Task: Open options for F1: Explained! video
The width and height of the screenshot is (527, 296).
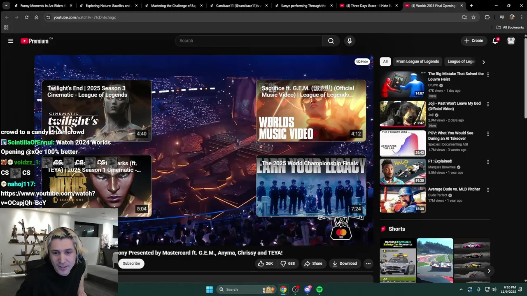Action: [x=488, y=162]
